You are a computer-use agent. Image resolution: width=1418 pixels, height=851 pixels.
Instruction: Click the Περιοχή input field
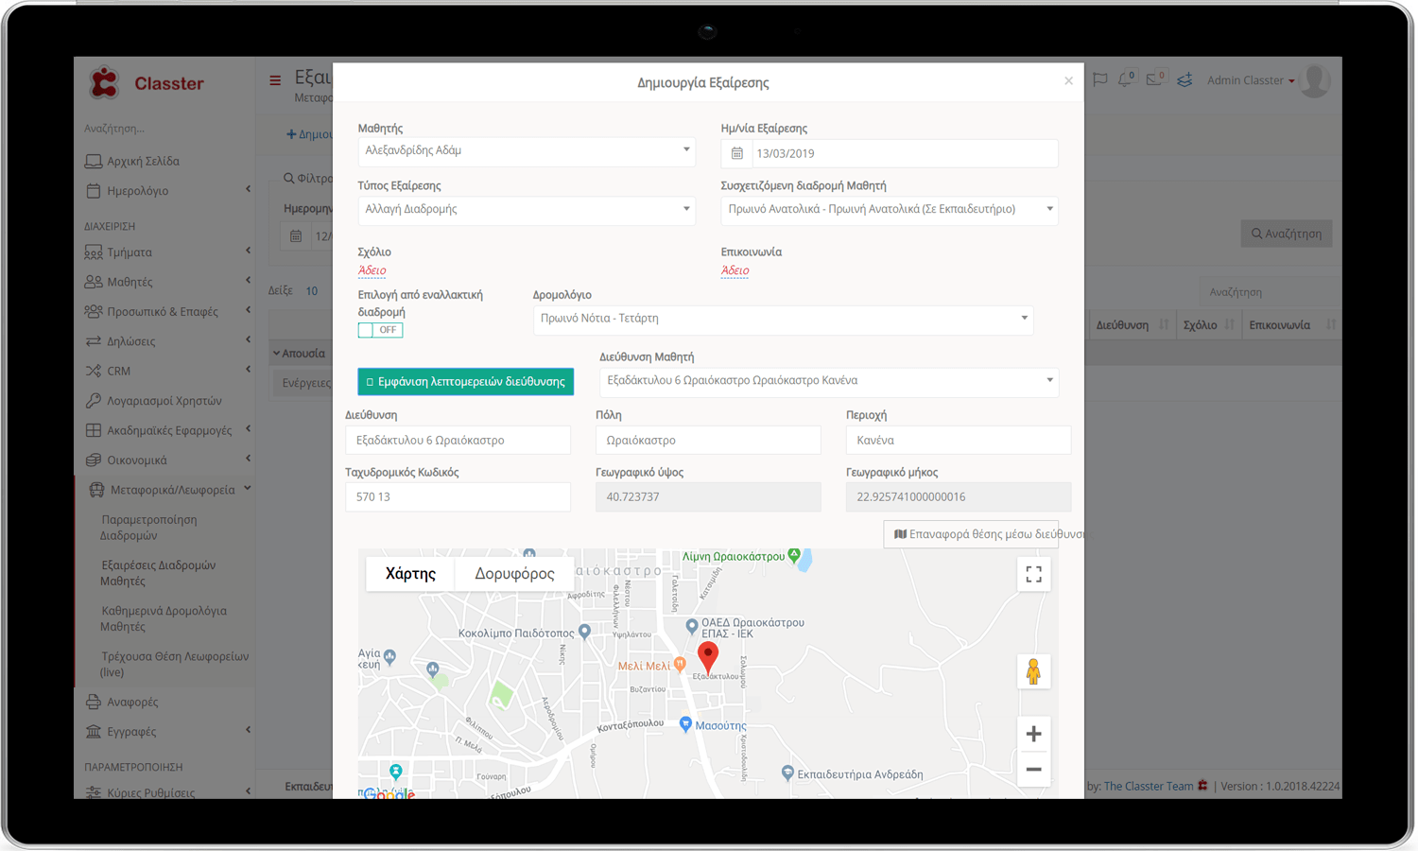[x=959, y=440]
